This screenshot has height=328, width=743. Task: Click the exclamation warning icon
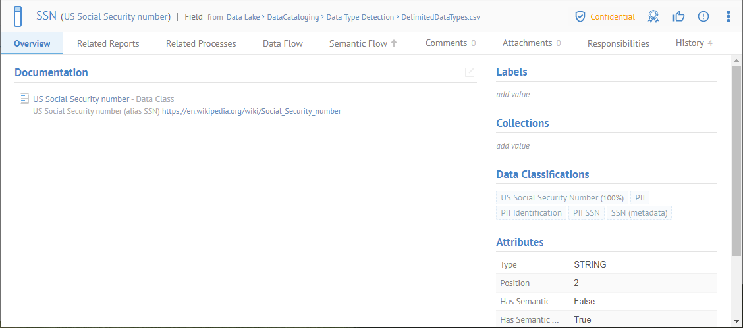pyautogui.click(x=703, y=16)
